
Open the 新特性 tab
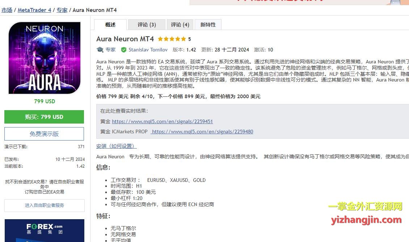(208, 25)
